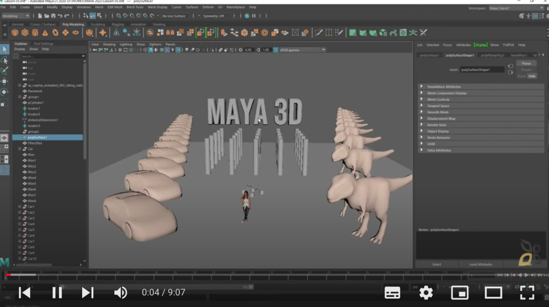Create a polygon torus from the shelf

click(55, 33)
